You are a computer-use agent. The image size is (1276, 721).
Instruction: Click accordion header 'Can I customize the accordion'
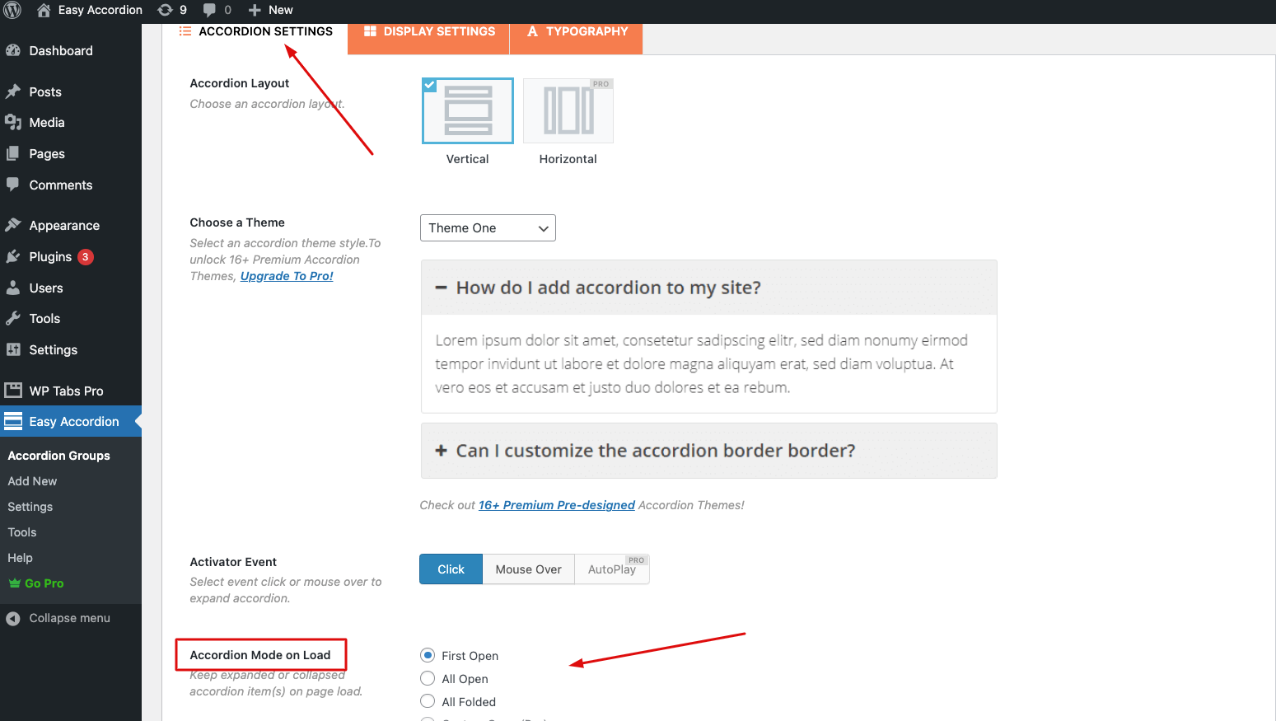[x=709, y=451]
